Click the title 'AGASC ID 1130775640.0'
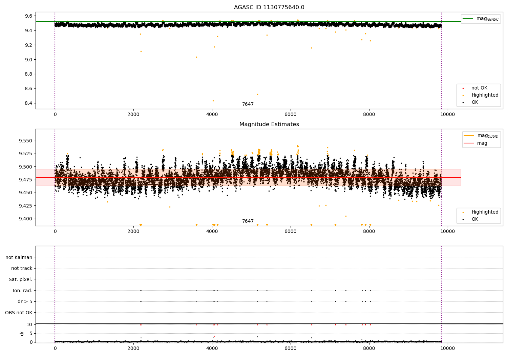This screenshot has width=508, height=356. [x=269, y=7]
